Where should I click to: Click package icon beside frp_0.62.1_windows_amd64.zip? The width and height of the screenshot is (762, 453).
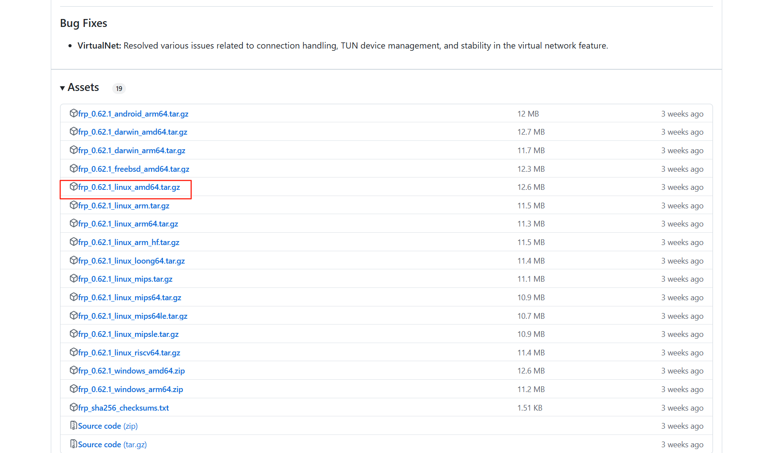pos(74,370)
